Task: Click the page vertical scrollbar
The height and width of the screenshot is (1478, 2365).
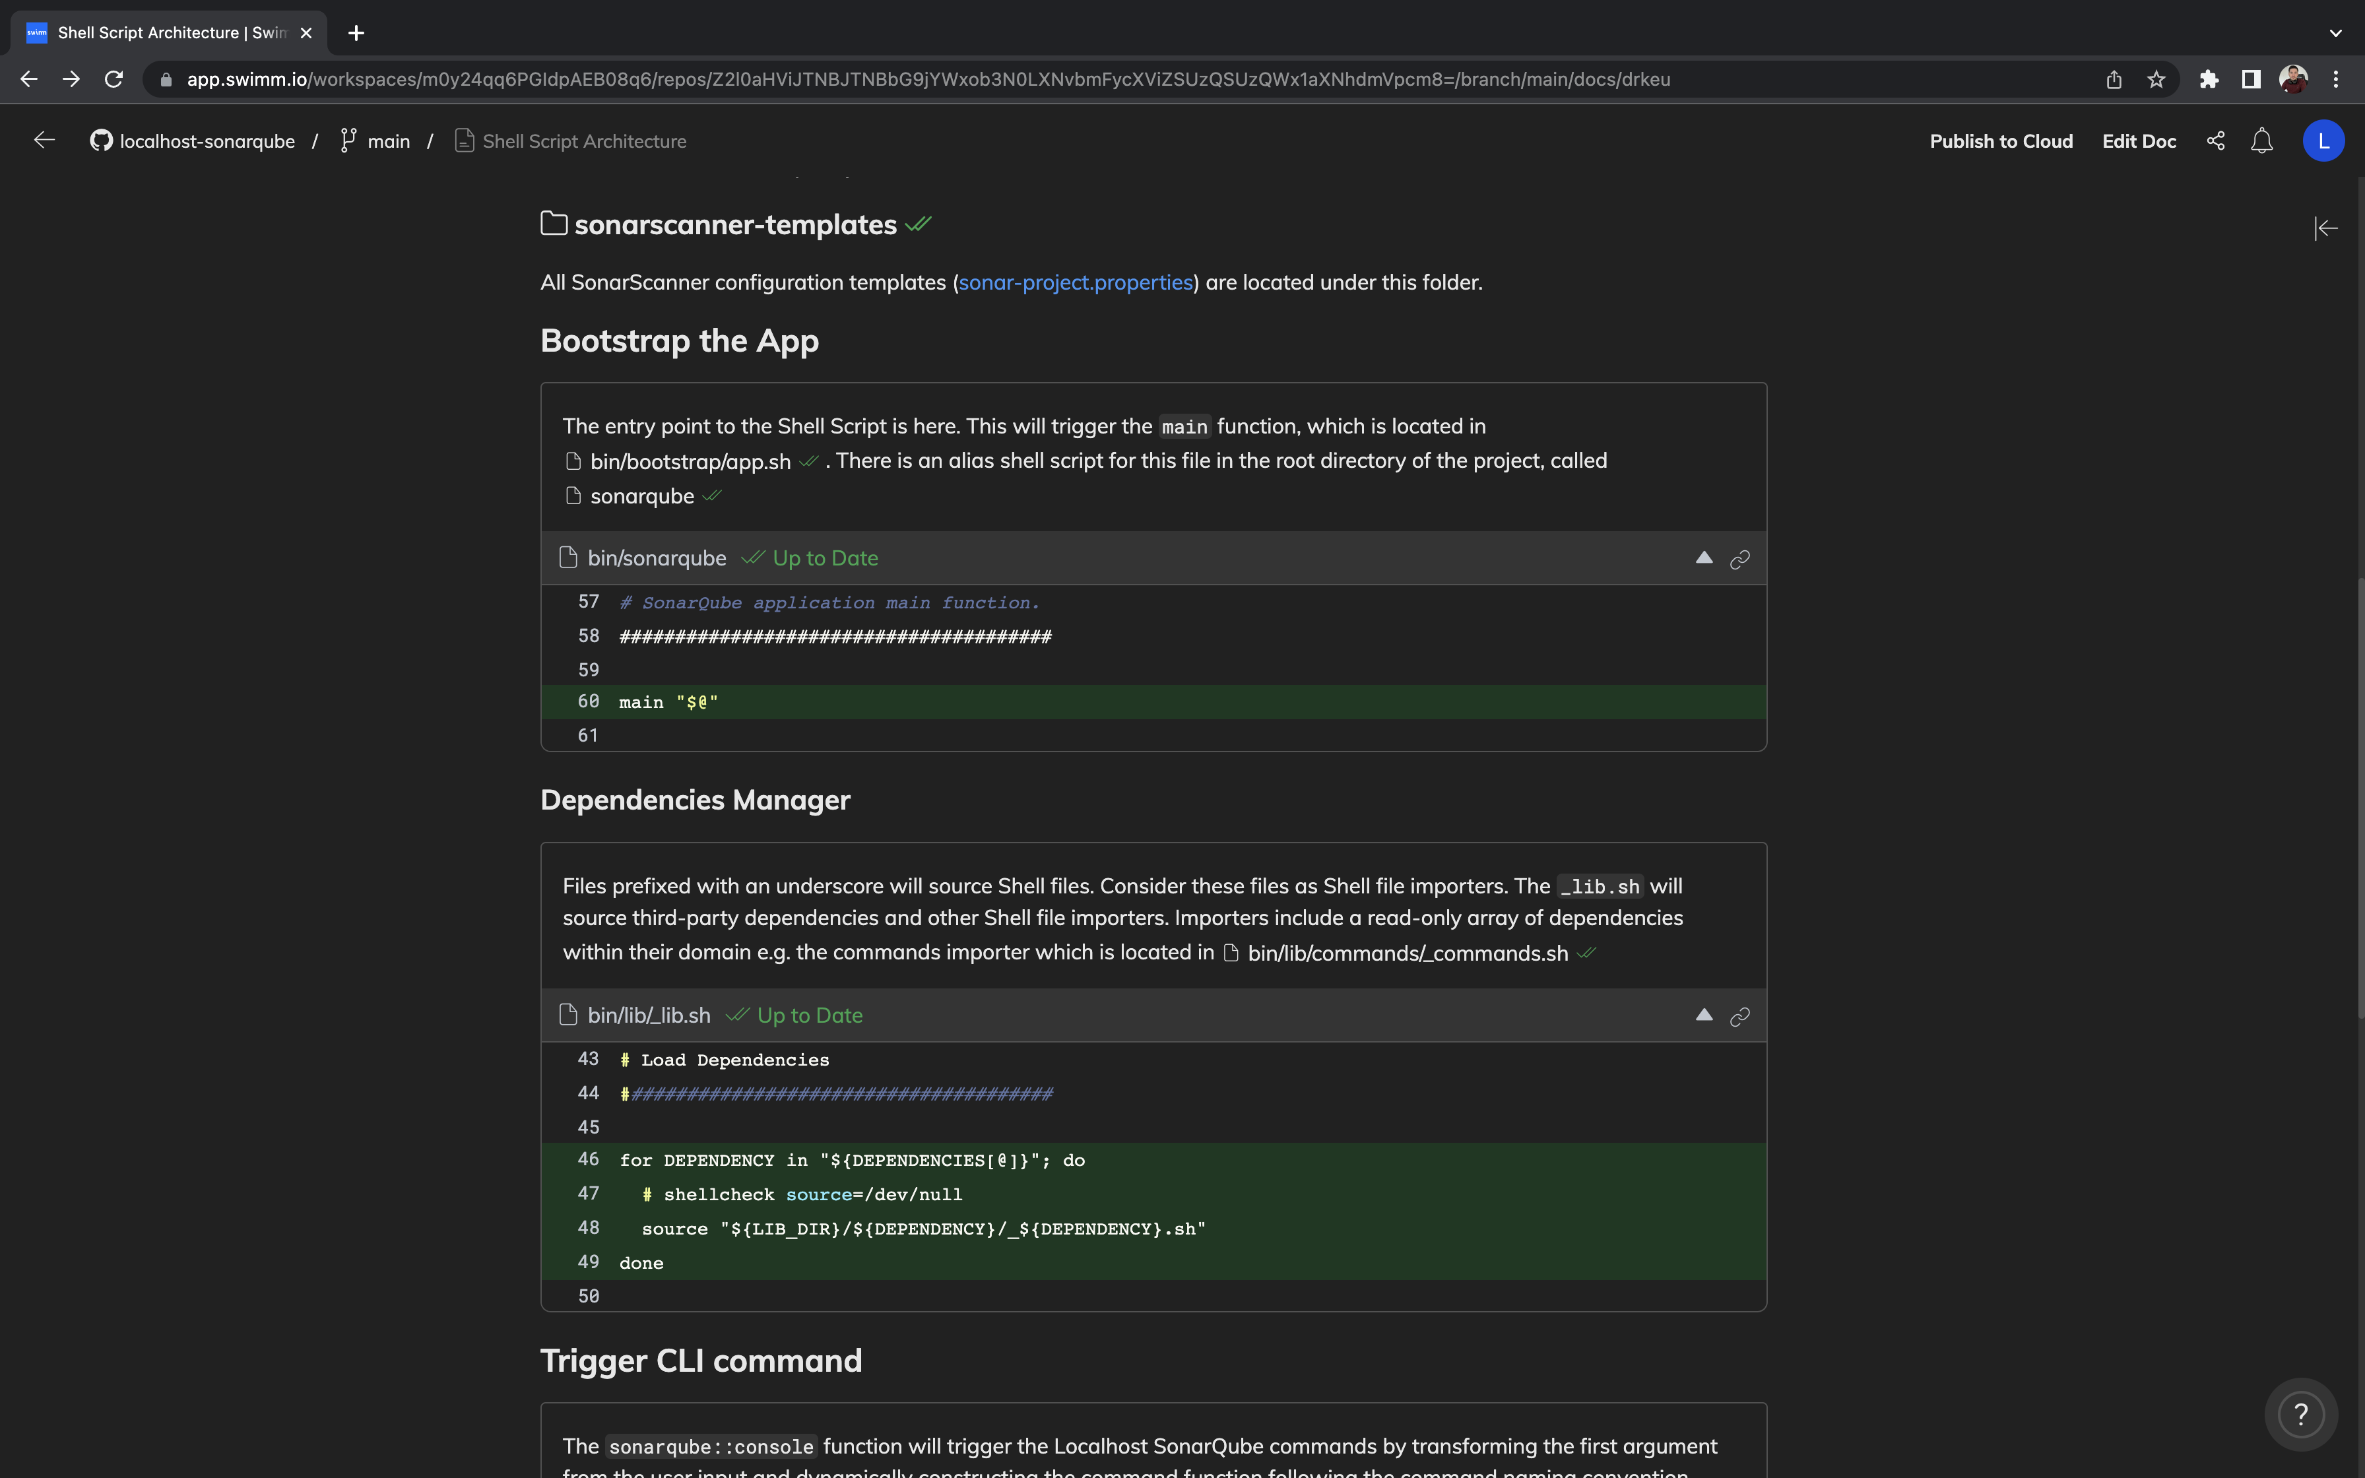Action: point(2360,798)
